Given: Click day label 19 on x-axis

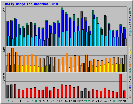Looking at the screenshot, I should pyautogui.click(x=78, y=101).
